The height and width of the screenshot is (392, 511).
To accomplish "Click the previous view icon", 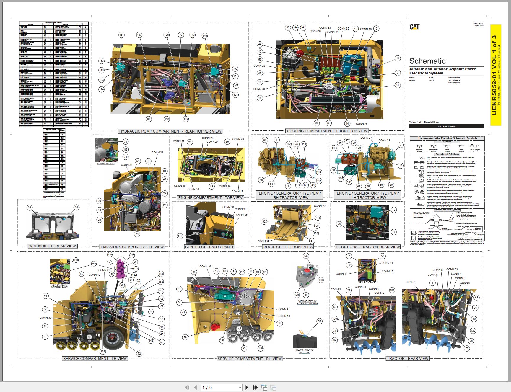I will click(264, 387).
